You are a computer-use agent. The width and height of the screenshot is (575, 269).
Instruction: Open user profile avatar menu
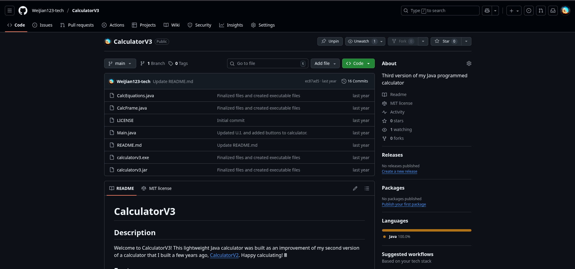click(x=565, y=11)
